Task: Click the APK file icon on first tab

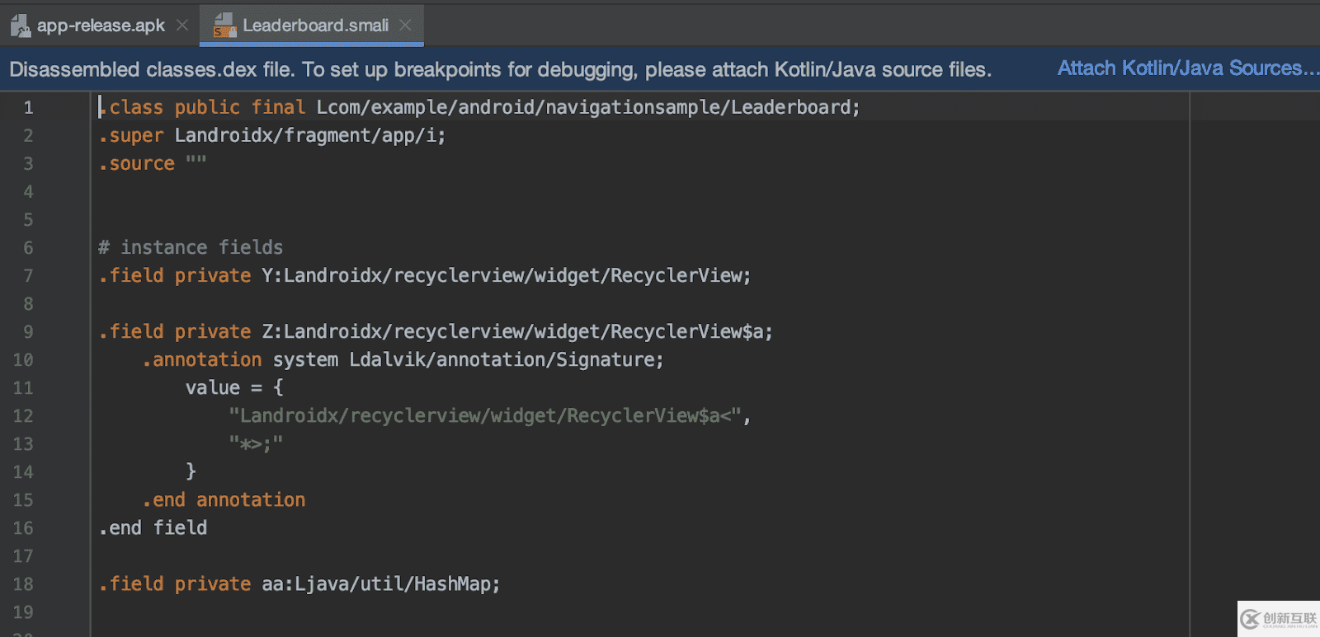Action: coord(21,26)
